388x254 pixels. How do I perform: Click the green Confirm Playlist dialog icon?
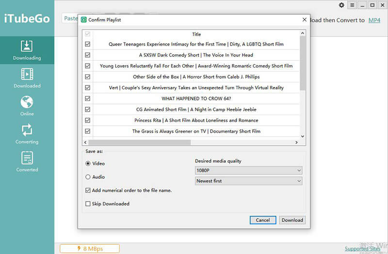[84, 19]
